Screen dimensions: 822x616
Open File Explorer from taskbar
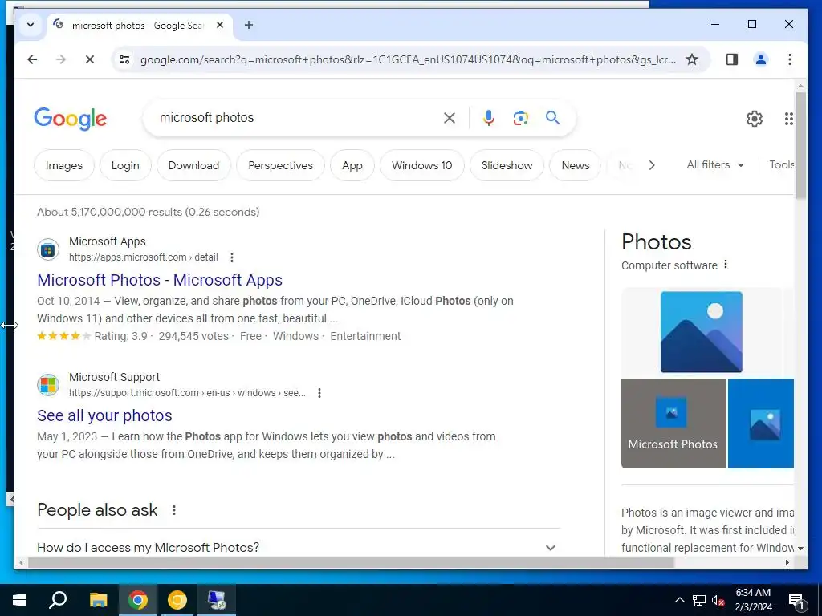[98, 600]
